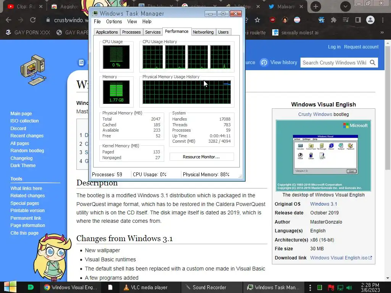Screen dimensions: 391x293
Task: Toggle the Dark Theme link
Action: [23, 166]
